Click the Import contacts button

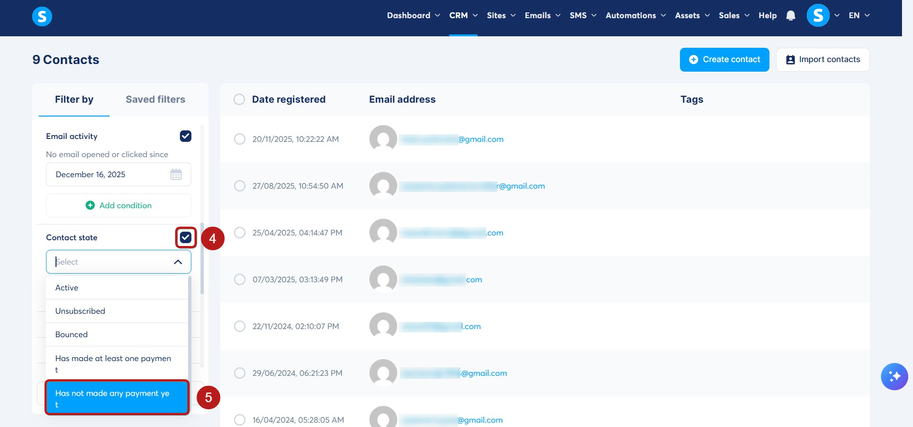(823, 60)
